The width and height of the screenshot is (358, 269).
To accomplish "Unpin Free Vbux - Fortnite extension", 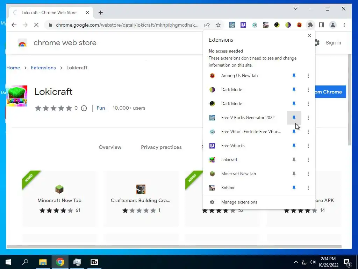I will (x=294, y=132).
